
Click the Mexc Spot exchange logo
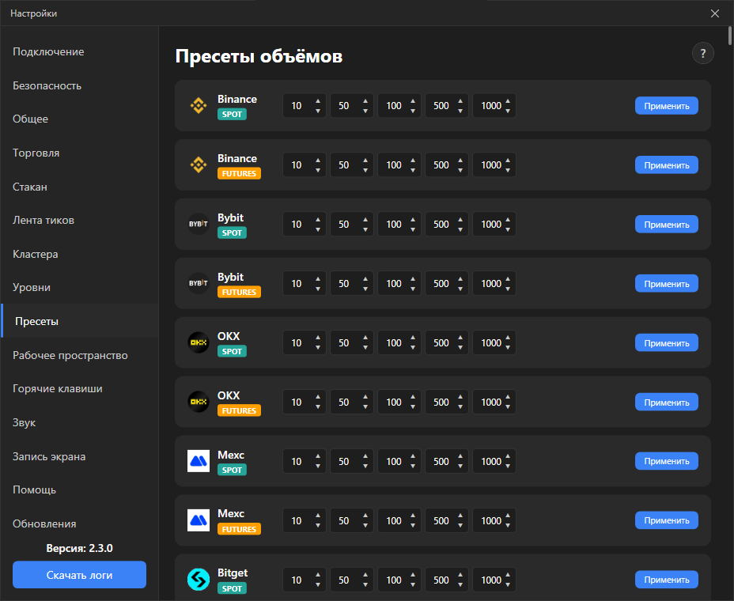(199, 461)
